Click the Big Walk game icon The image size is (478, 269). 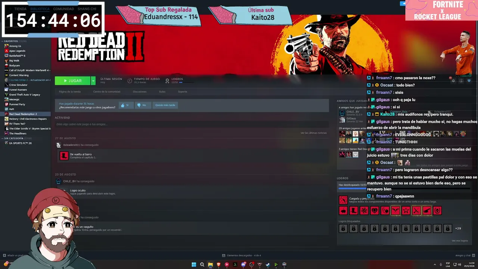click(6, 61)
